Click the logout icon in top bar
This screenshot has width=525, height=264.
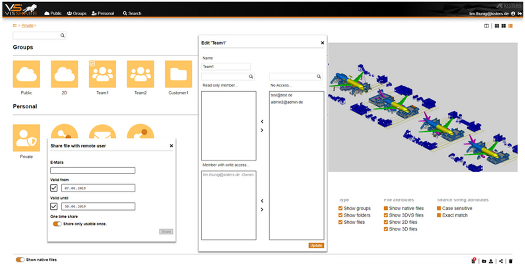[520, 13]
